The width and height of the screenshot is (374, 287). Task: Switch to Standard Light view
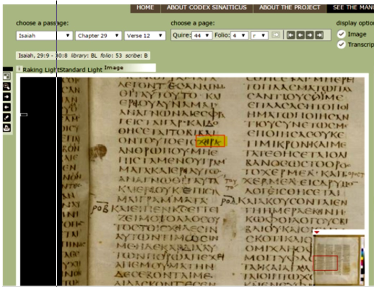click(x=81, y=70)
